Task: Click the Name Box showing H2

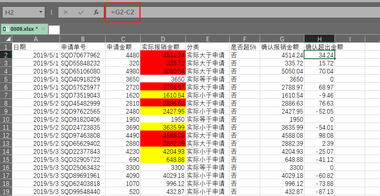Action: (x=24, y=12)
